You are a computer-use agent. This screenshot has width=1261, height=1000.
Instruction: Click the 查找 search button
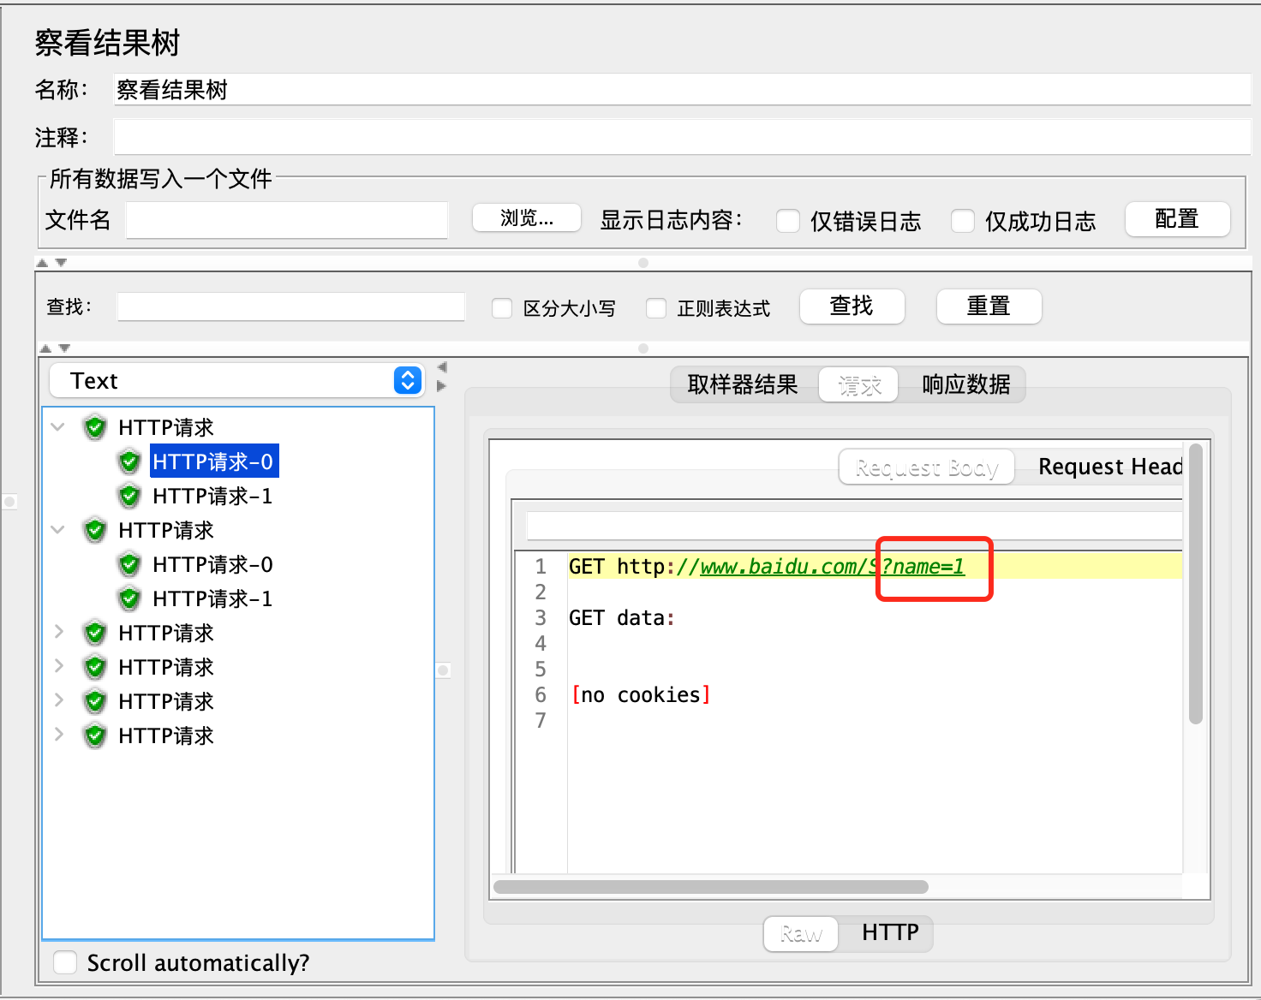(x=852, y=306)
